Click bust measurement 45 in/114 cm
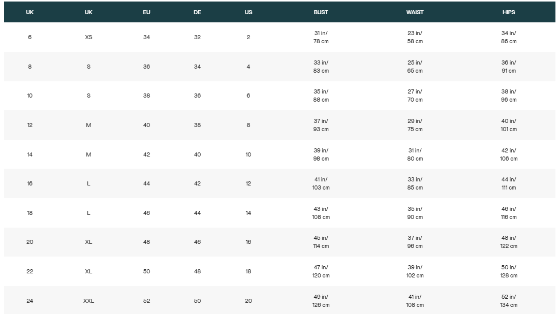Viewport: 559px width, 314px height. pos(321,242)
